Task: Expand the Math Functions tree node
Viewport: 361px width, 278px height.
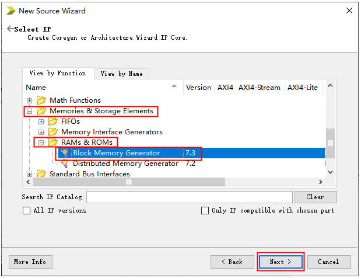Action: (30, 100)
